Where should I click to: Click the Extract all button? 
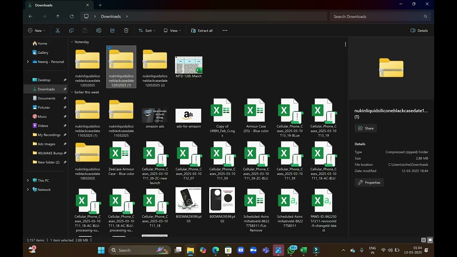click(x=202, y=31)
